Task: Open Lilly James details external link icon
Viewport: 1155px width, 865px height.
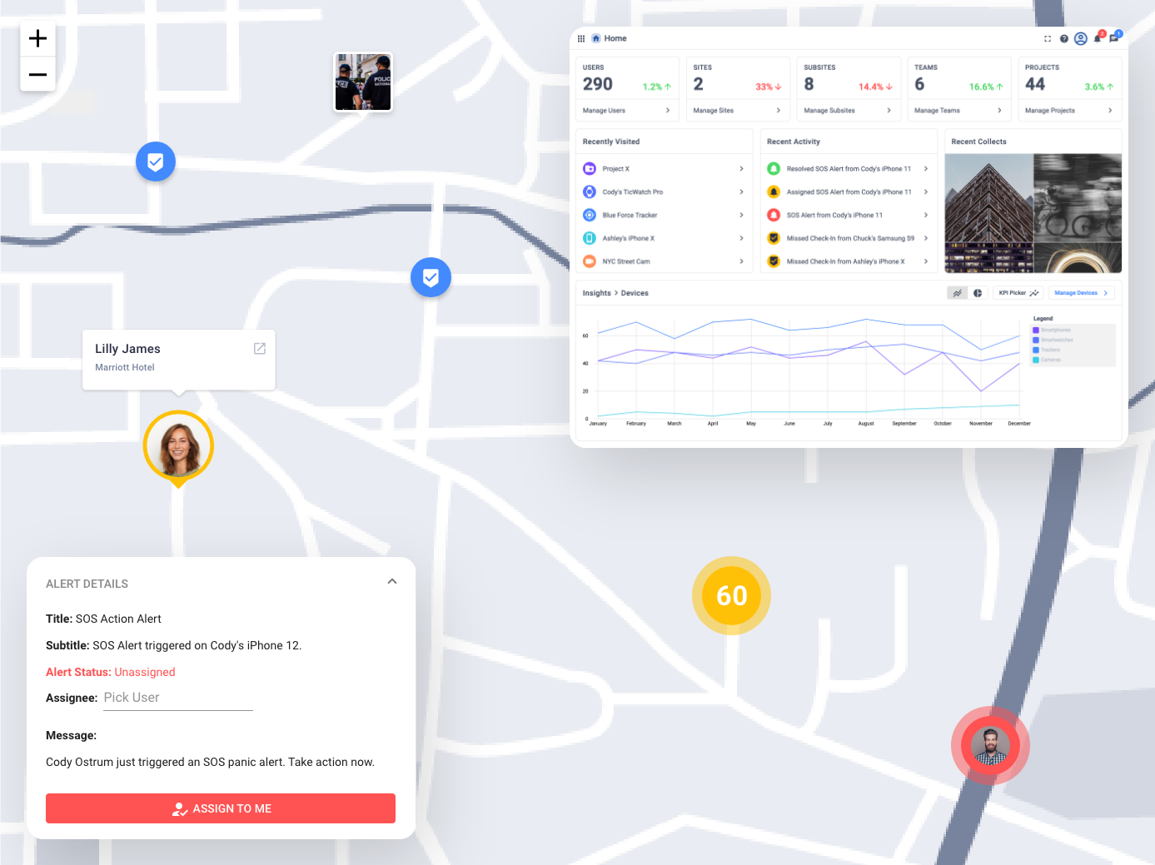Action: pos(260,349)
